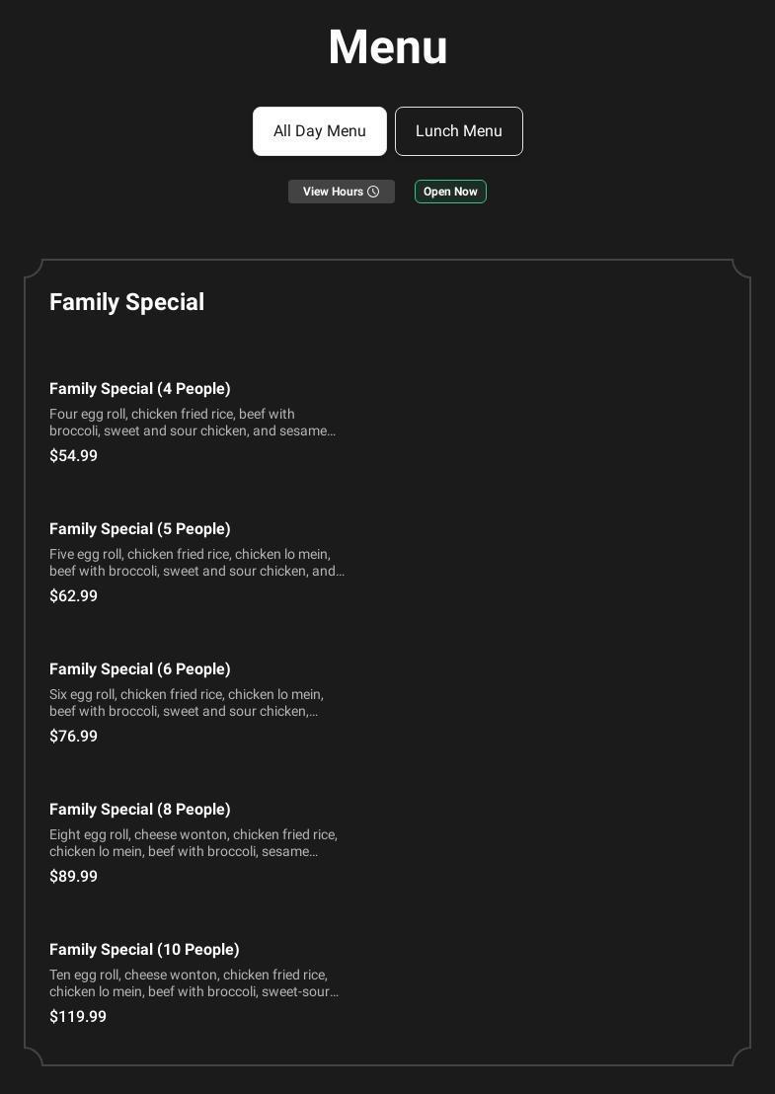The height and width of the screenshot is (1094, 775).
Task: Open the Lunch Menu tab
Action: pyautogui.click(x=459, y=131)
